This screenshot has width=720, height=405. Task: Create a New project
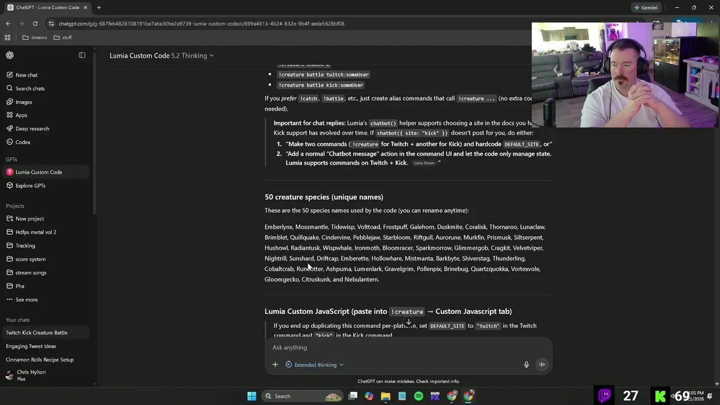click(30, 219)
